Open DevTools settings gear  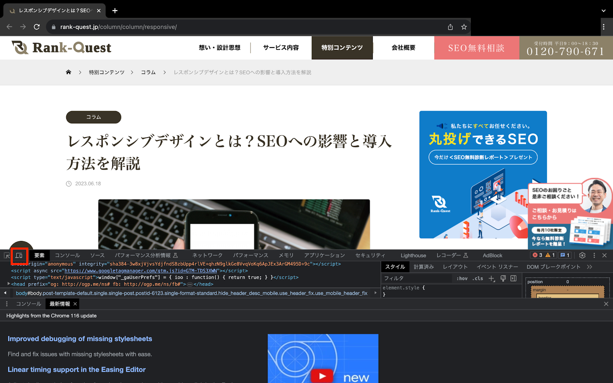click(x=582, y=255)
